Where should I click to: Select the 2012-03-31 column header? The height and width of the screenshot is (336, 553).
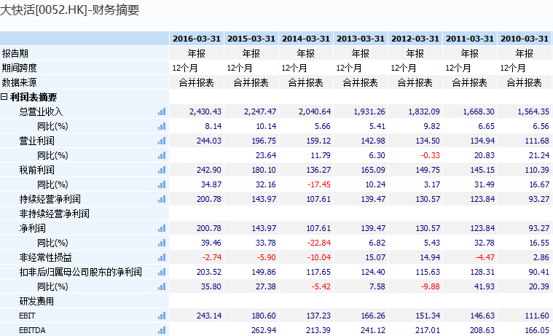[x=415, y=39]
